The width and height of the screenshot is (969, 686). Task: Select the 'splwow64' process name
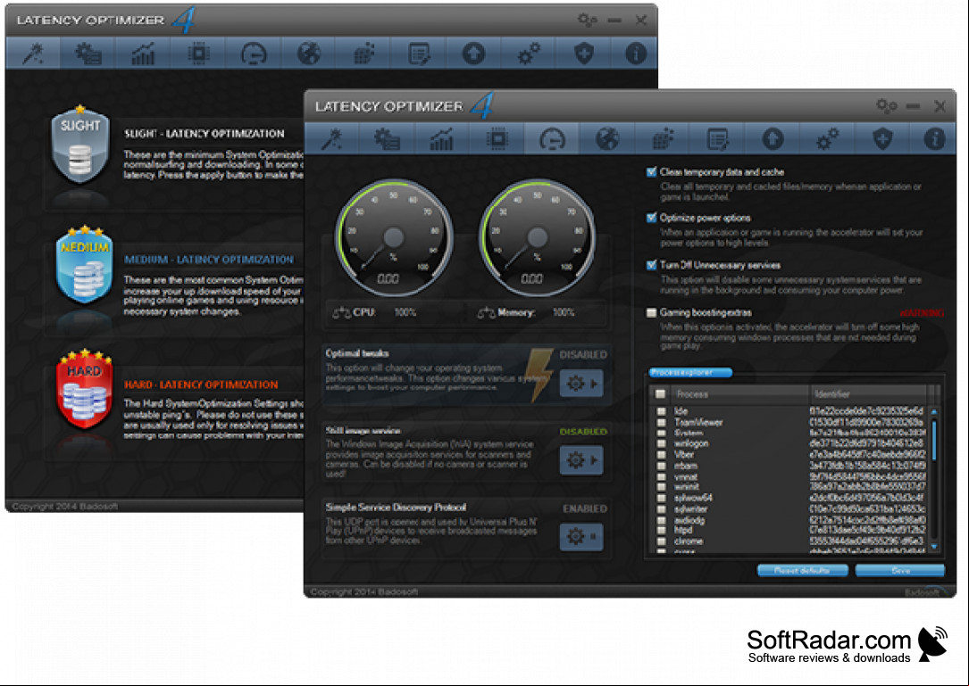click(693, 498)
